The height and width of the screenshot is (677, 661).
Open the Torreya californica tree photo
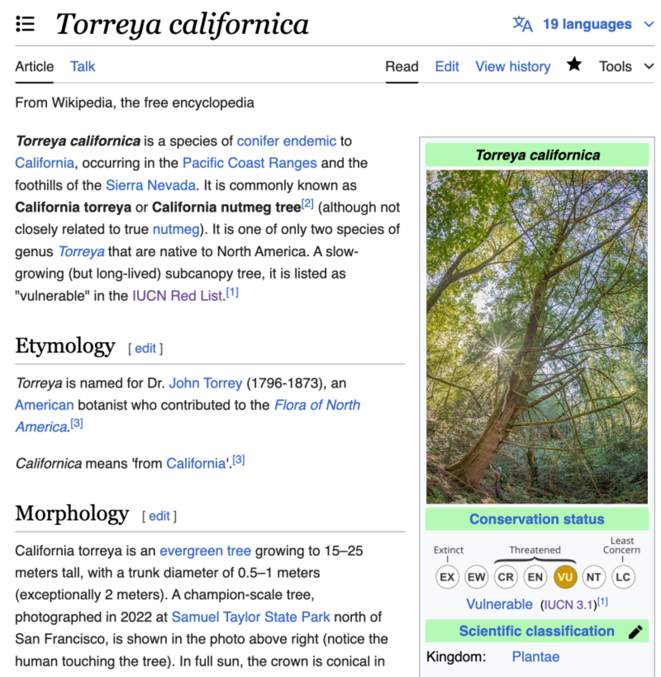pyautogui.click(x=537, y=336)
